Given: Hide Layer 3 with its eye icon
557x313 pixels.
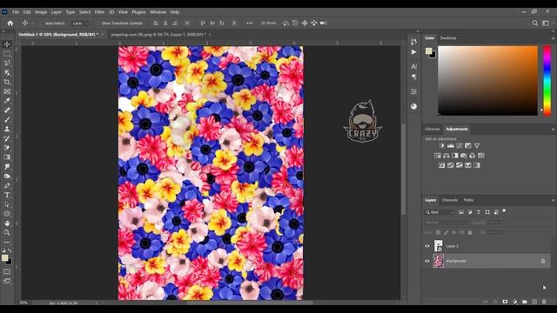Looking at the screenshot, I should [427, 246].
